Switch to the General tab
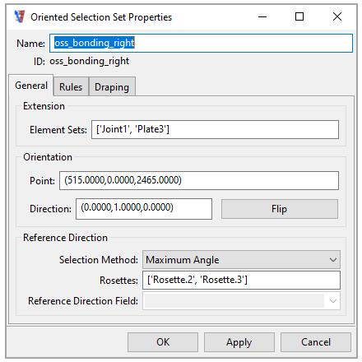Viewport: 362px width, 362px height. 31,86
